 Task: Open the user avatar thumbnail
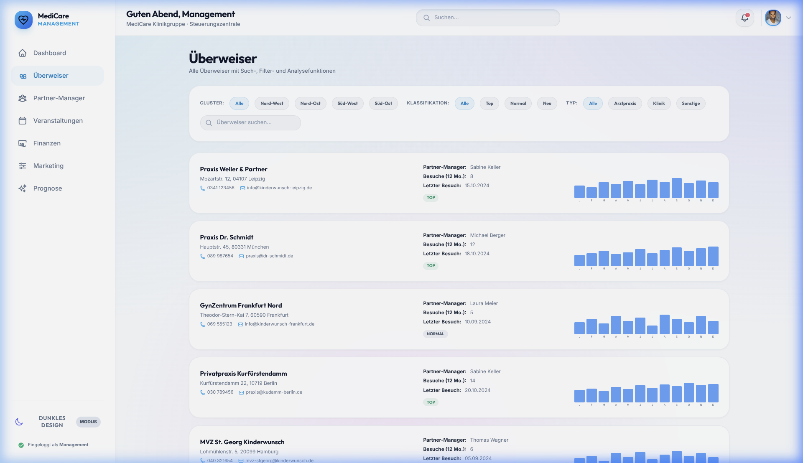(773, 18)
